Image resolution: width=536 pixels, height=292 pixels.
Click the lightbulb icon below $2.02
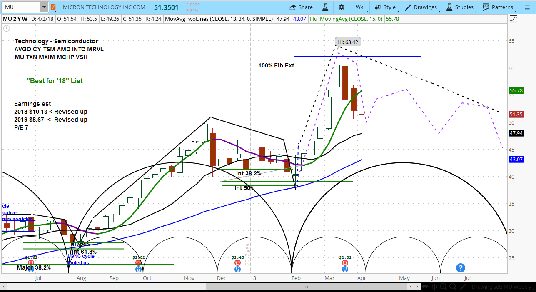pos(138,269)
